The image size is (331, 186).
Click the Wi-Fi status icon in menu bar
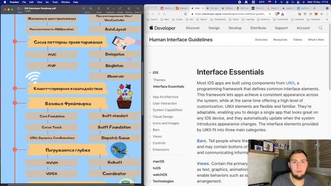coord(281,2)
